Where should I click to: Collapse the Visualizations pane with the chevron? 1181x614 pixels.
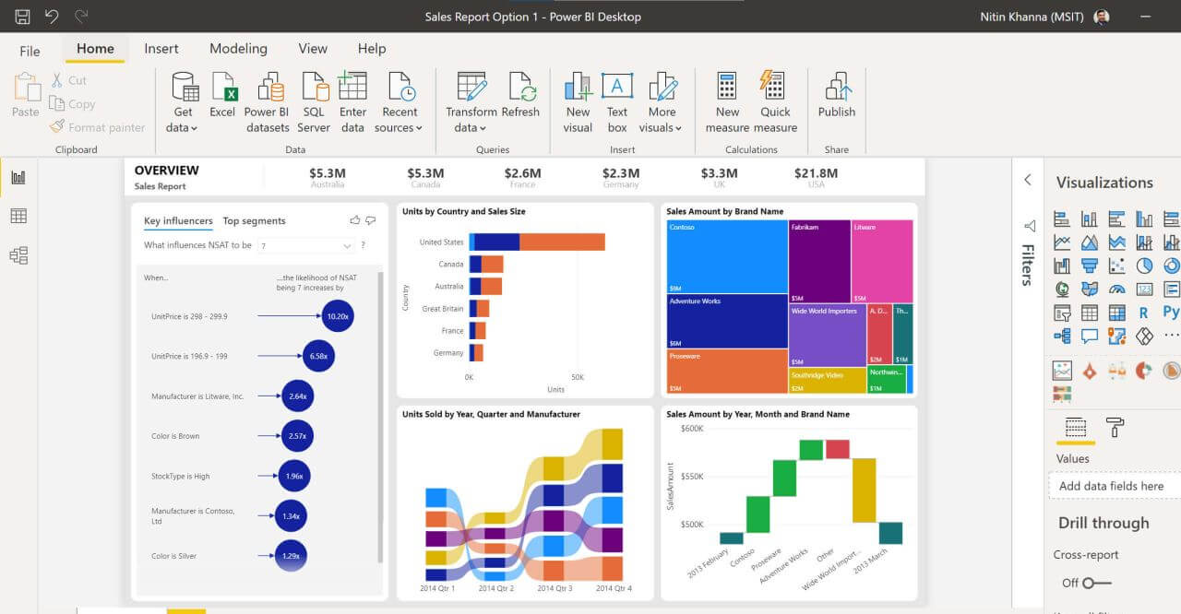click(1028, 180)
